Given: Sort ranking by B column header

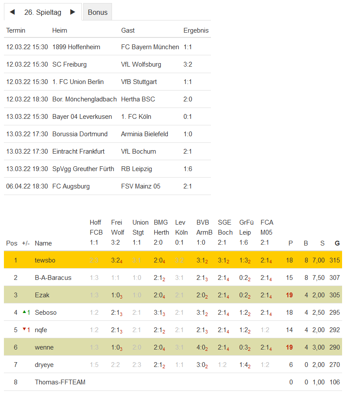Looking at the screenshot, I should [x=306, y=243].
